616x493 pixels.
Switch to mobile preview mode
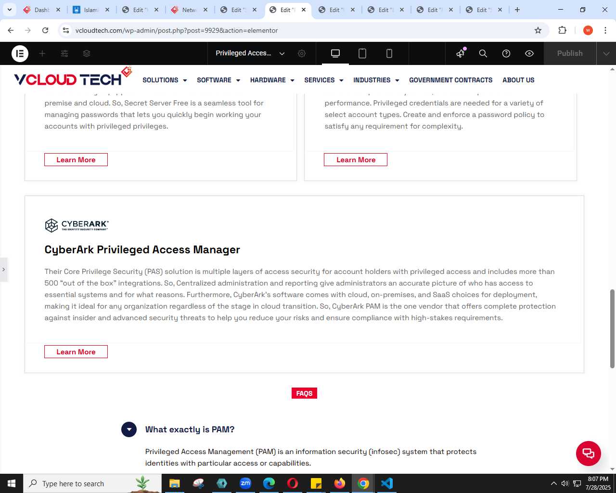(x=389, y=53)
